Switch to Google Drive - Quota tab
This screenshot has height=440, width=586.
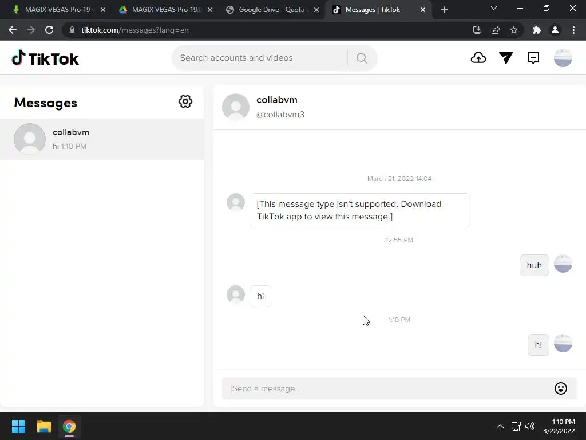[272, 10]
